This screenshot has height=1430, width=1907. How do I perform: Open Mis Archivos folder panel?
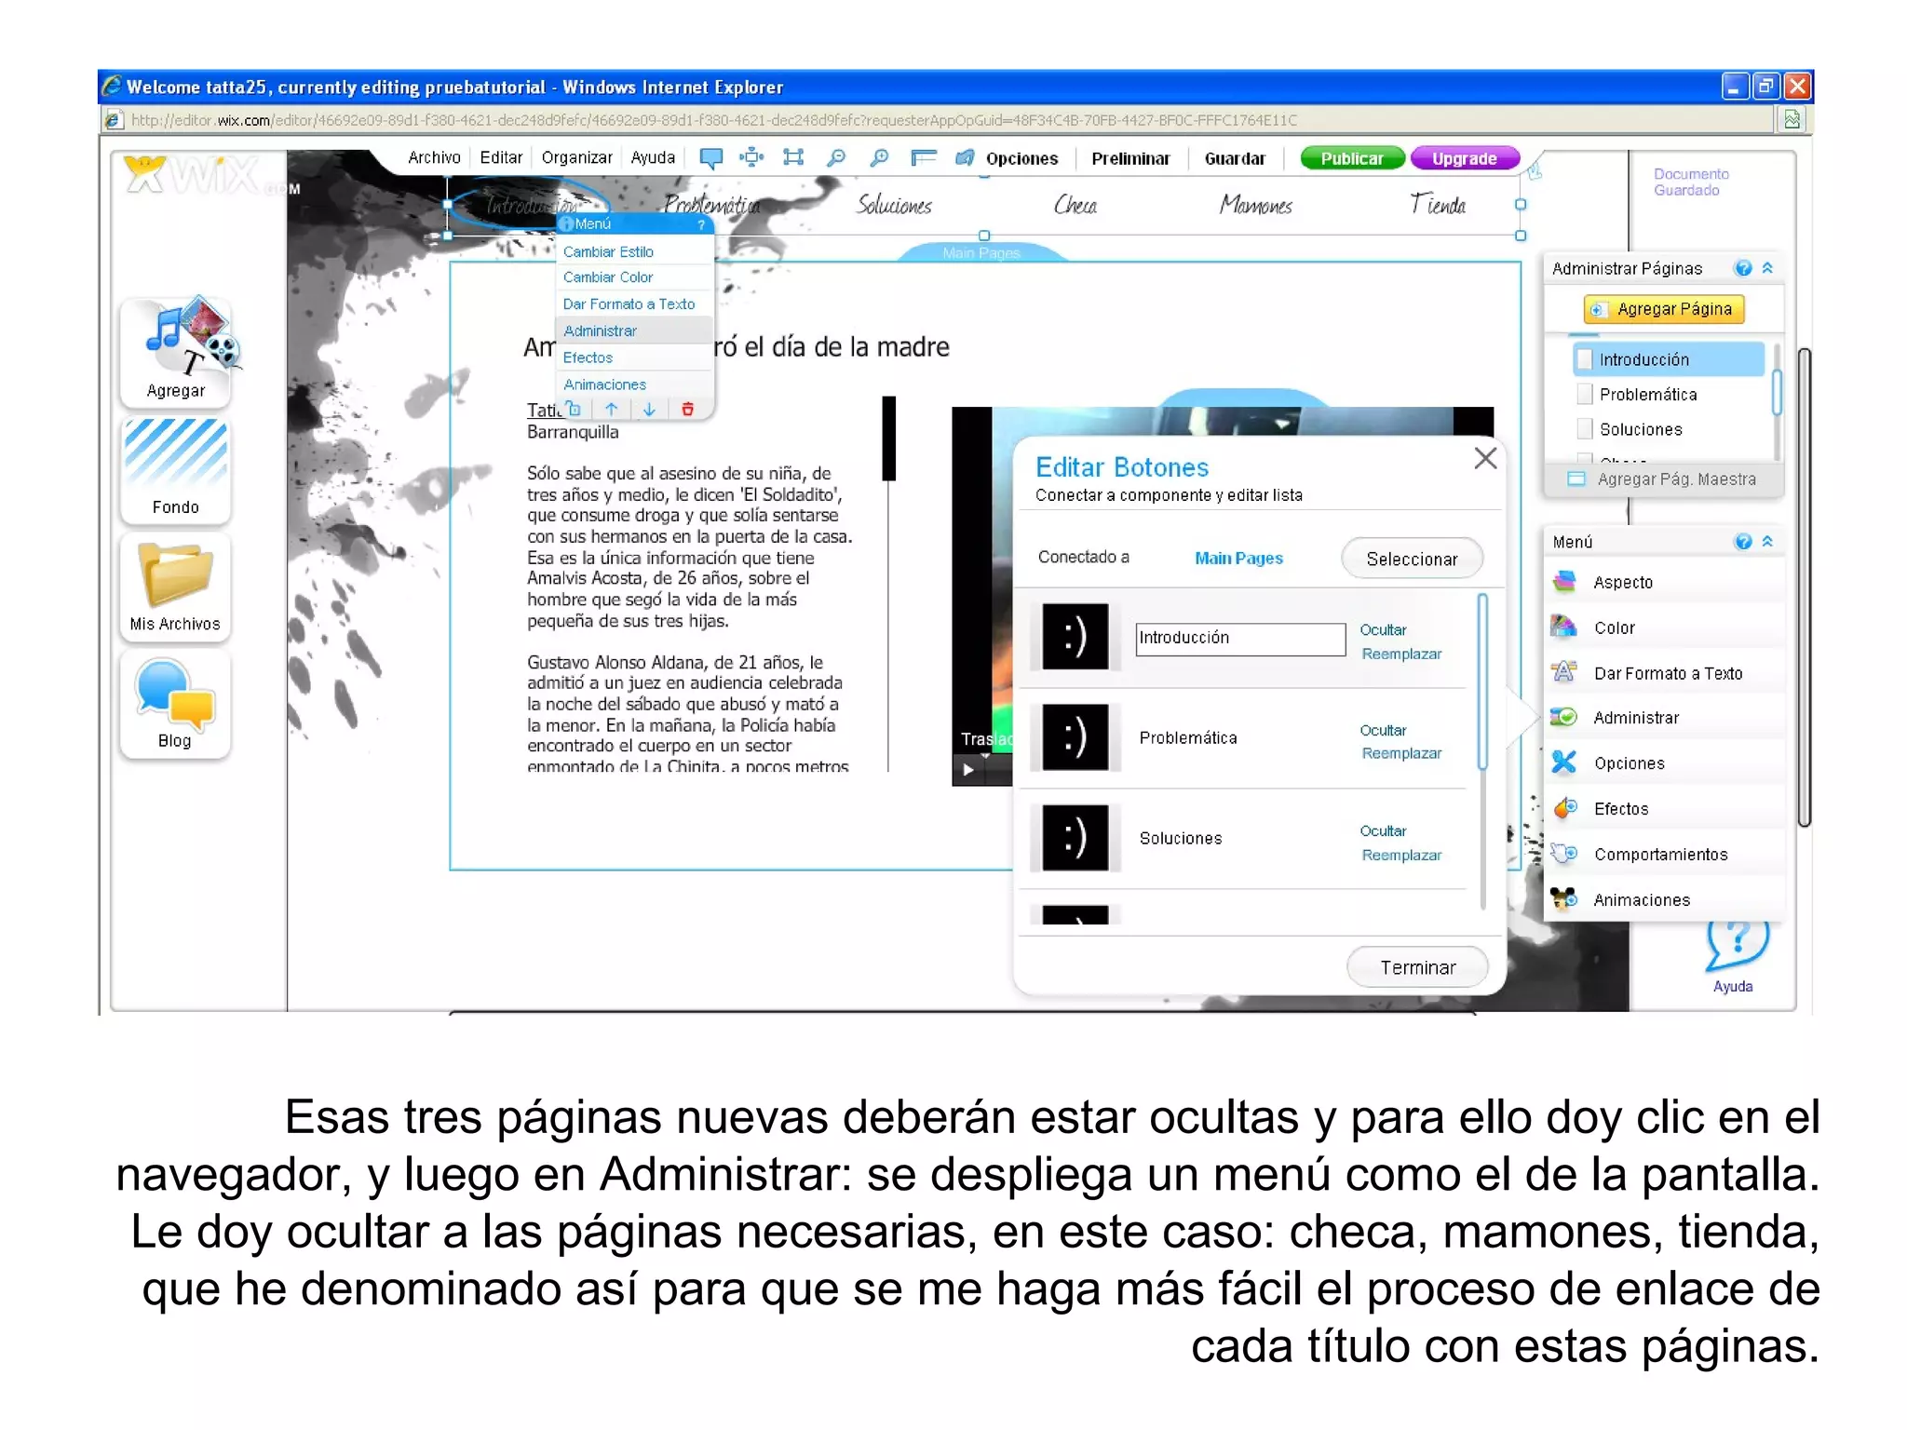tap(176, 587)
